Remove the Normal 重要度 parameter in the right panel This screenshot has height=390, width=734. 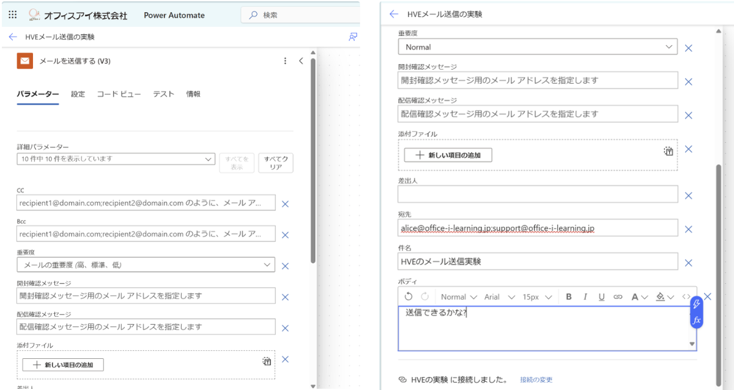(688, 48)
